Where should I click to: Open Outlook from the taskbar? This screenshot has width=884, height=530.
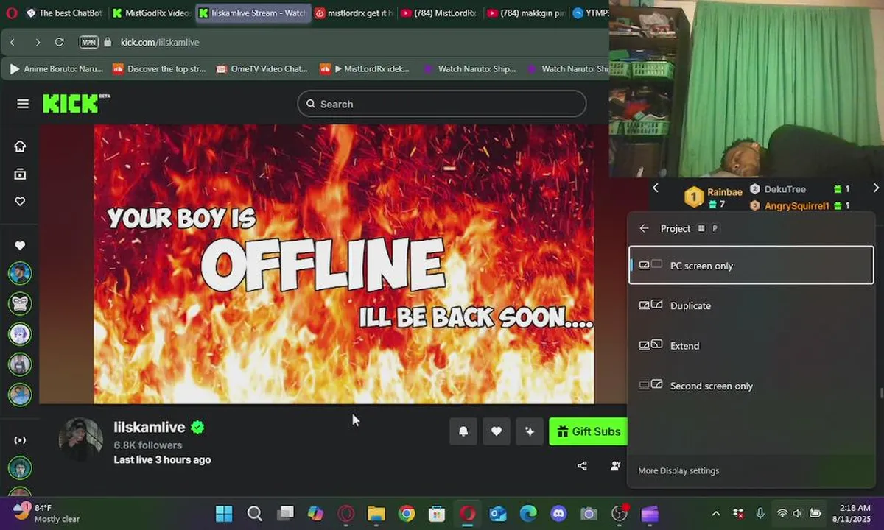click(x=498, y=513)
